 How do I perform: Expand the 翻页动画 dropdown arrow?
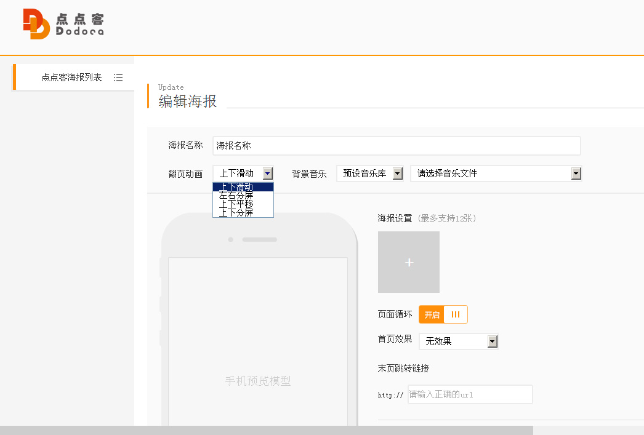pos(267,174)
